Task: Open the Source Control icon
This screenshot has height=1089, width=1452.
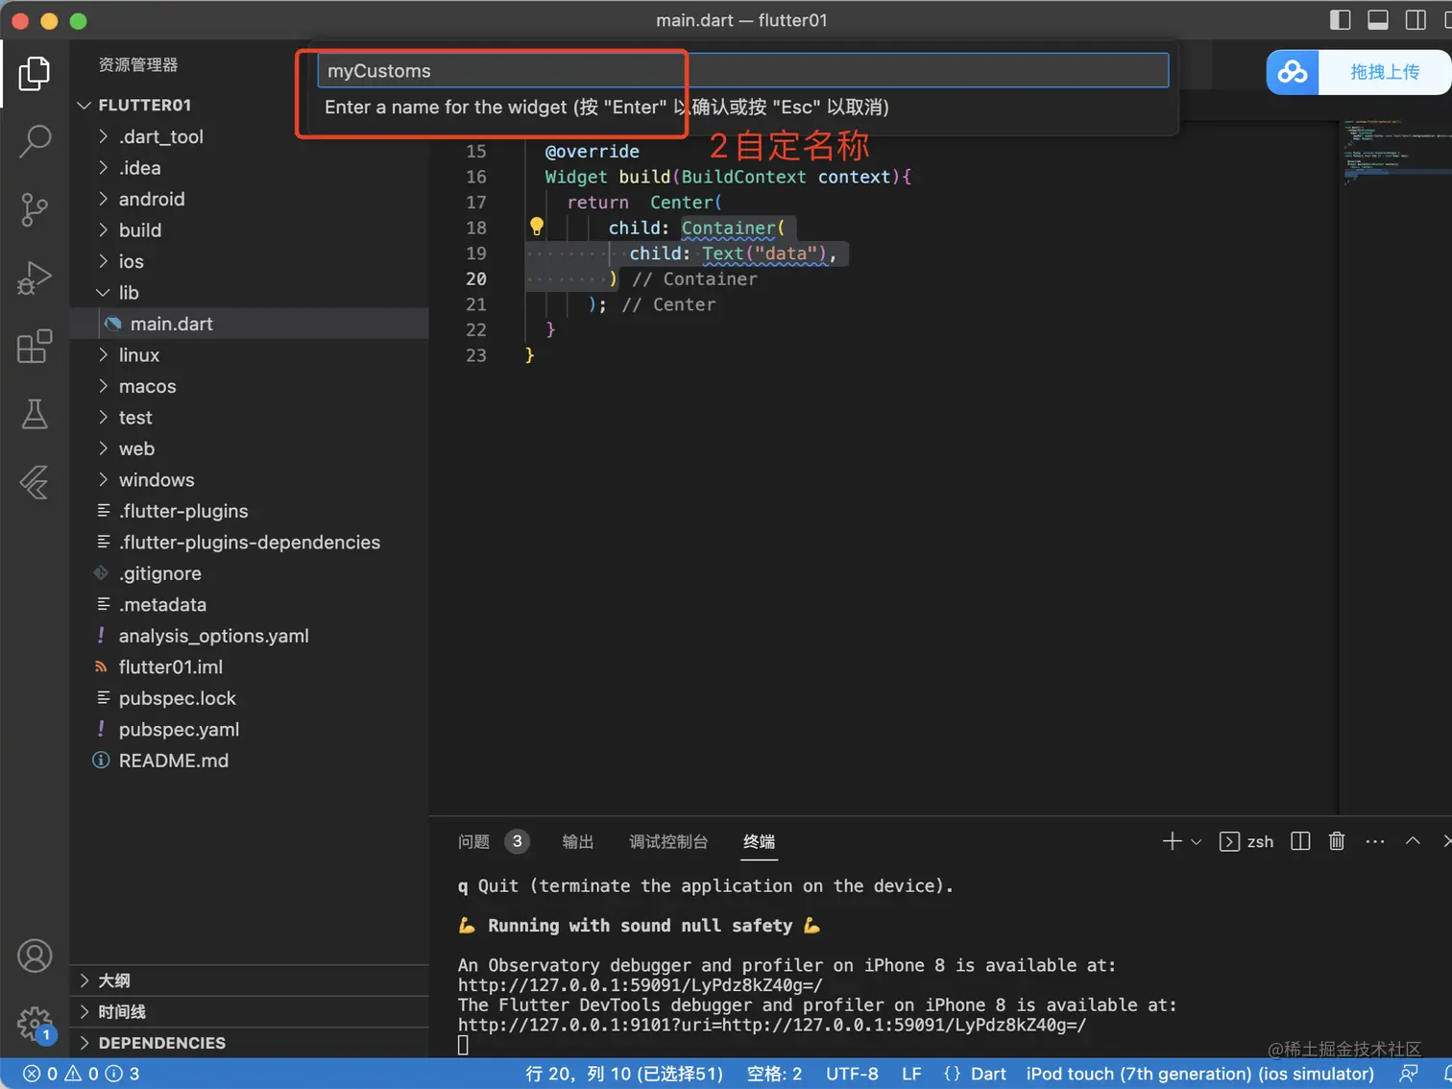Action: point(36,209)
